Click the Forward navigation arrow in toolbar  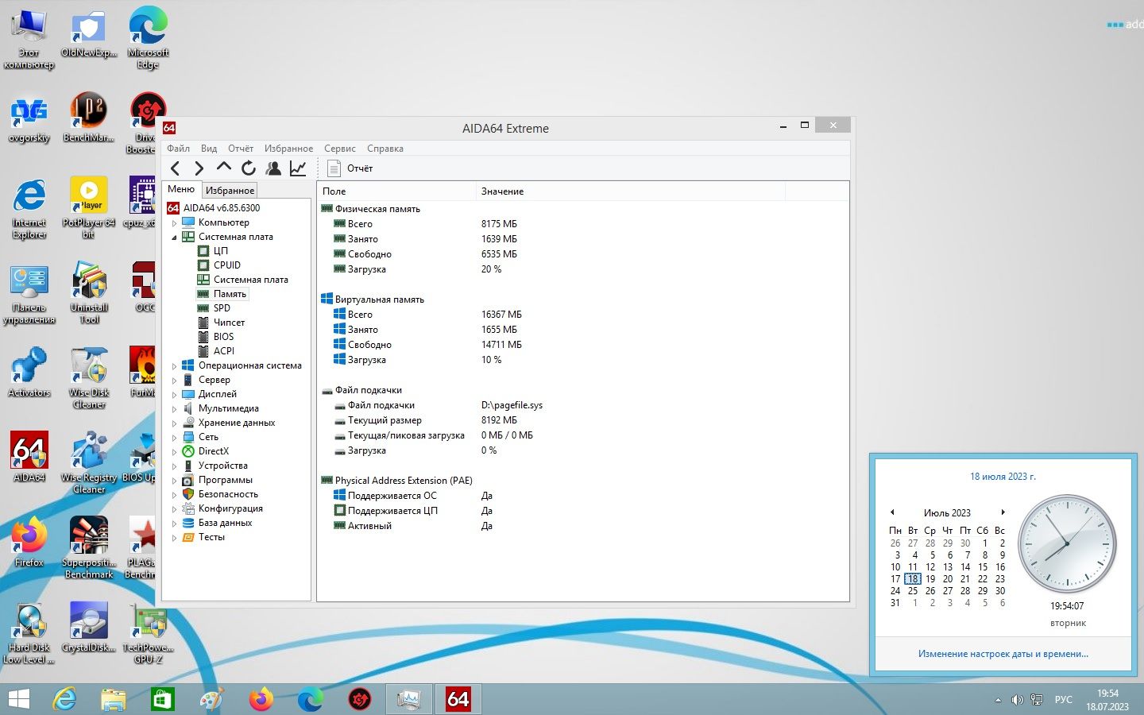click(199, 168)
